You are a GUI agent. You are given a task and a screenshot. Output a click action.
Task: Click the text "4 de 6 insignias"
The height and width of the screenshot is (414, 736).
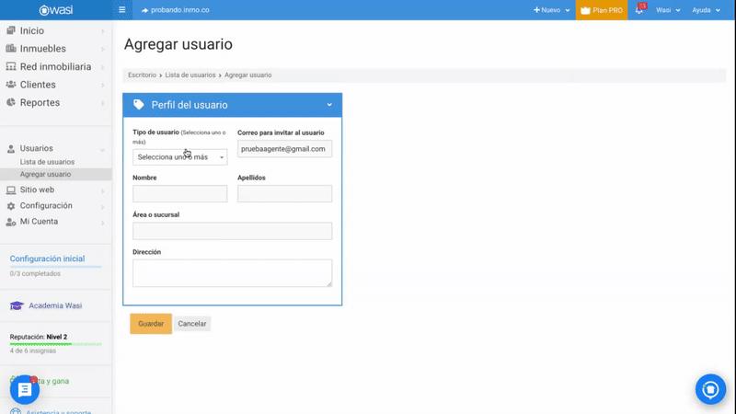tap(33, 351)
